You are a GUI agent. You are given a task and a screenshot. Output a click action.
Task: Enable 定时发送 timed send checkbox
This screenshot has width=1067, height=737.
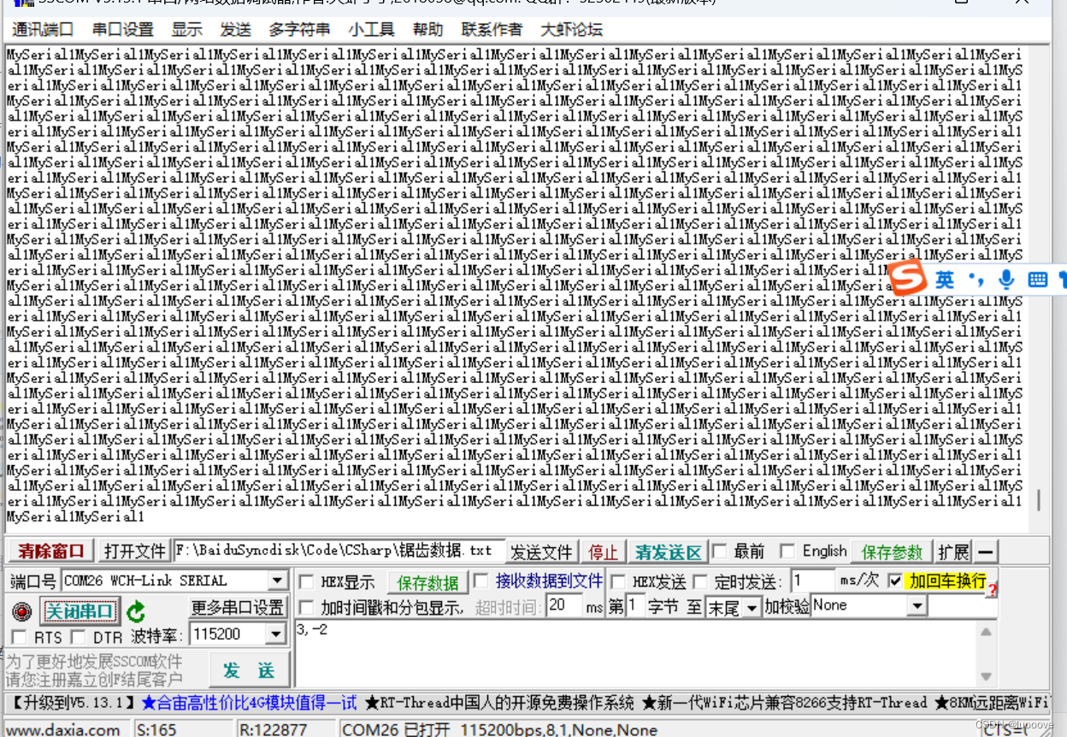click(x=700, y=582)
